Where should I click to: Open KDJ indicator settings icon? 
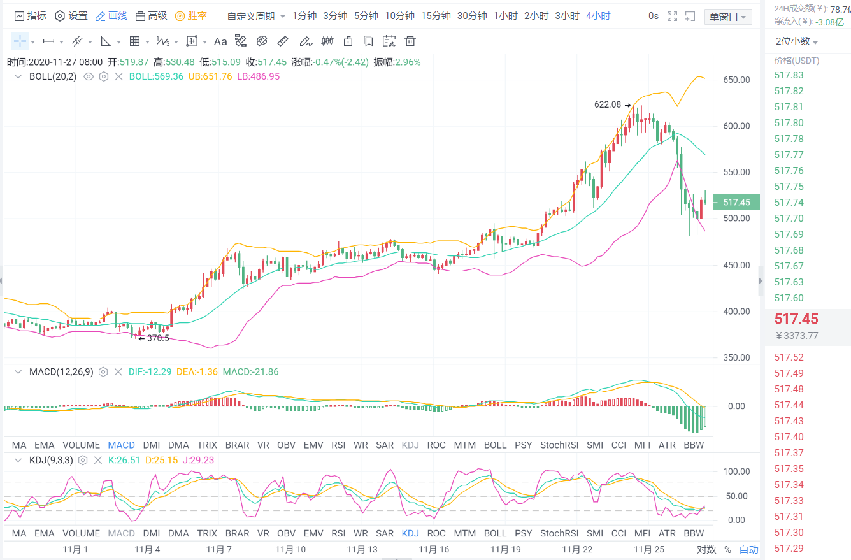[x=83, y=460]
